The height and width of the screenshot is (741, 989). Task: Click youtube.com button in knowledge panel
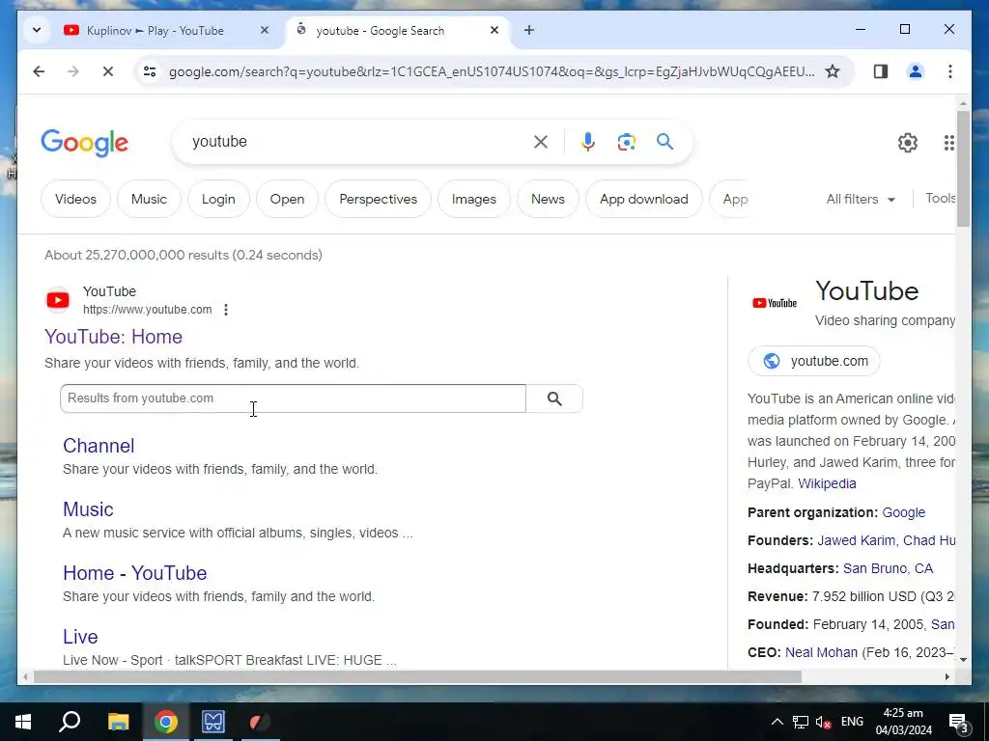point(813,361)
